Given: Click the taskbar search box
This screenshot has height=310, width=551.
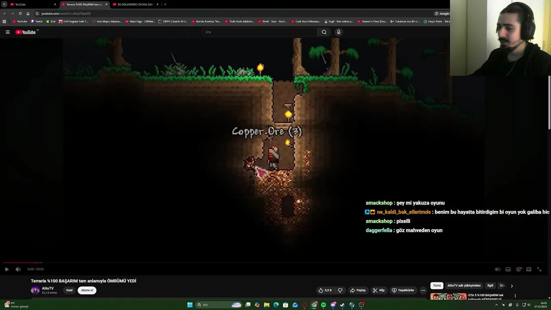Looking at the screenshot, I should 219,305.
